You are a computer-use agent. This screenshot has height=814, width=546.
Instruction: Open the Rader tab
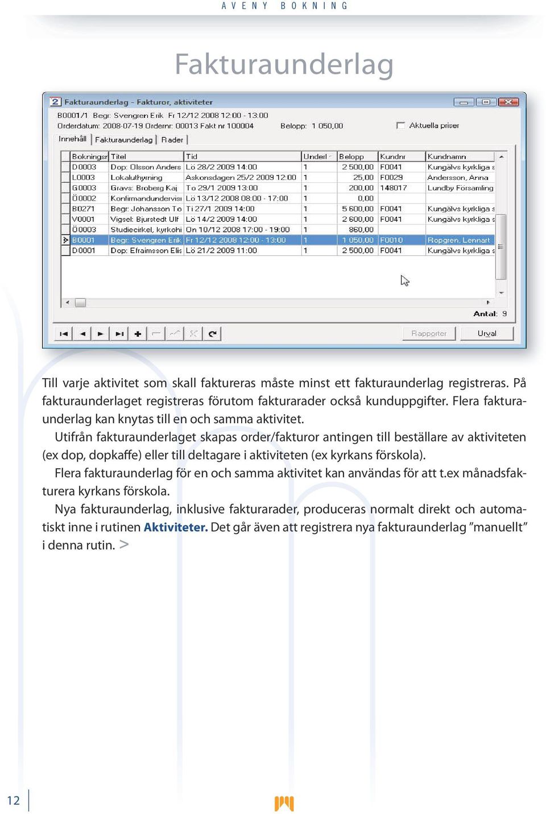(x=172, y=140)
